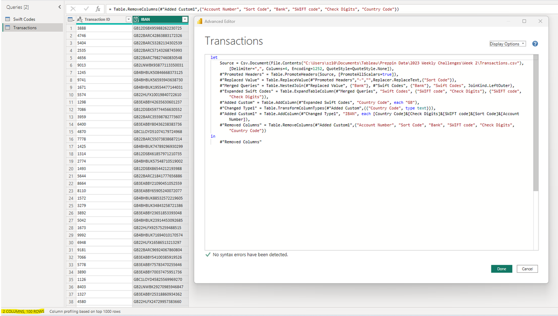558x316 pixels.
Task: Open the Transaction ID column filter dropdown
Action: click(128, 20)
